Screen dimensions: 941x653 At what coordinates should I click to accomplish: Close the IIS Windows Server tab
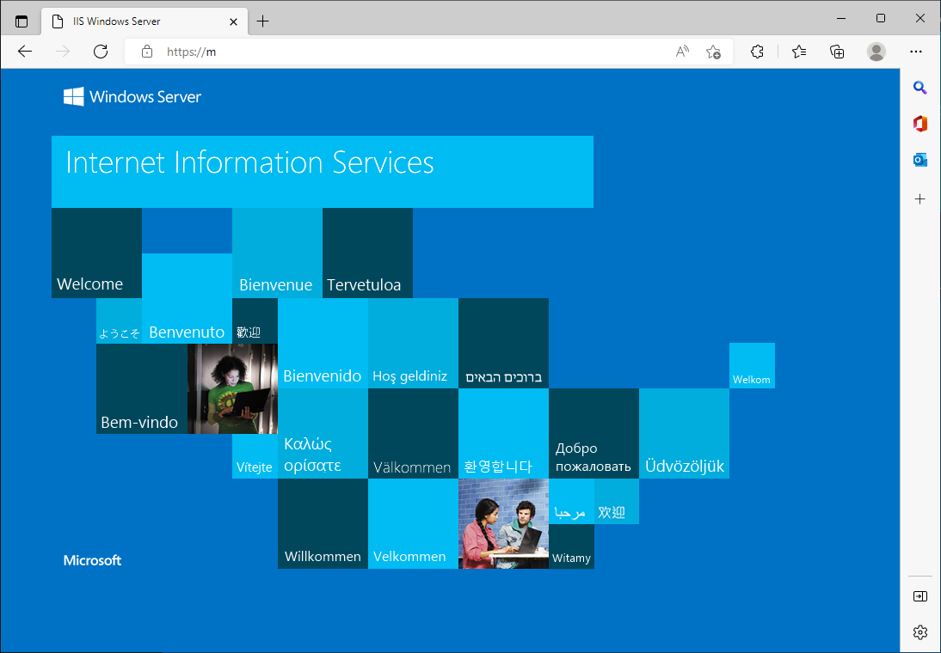(233, 21)
